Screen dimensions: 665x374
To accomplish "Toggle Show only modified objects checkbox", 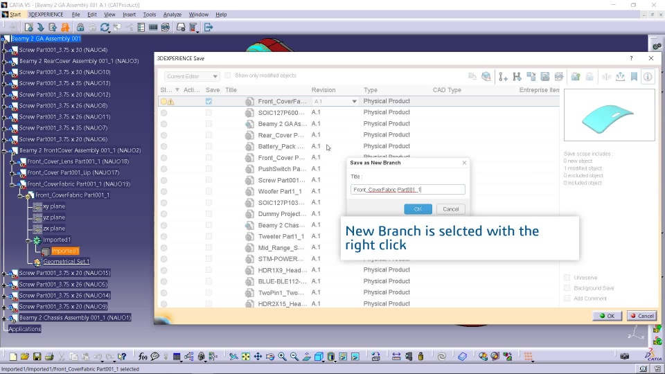I will pyautogui.click(x=228, y=75).
